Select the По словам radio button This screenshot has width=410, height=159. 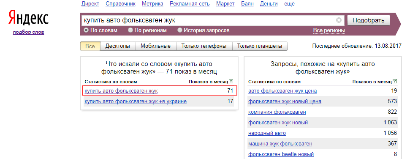[x=86, y=30]
